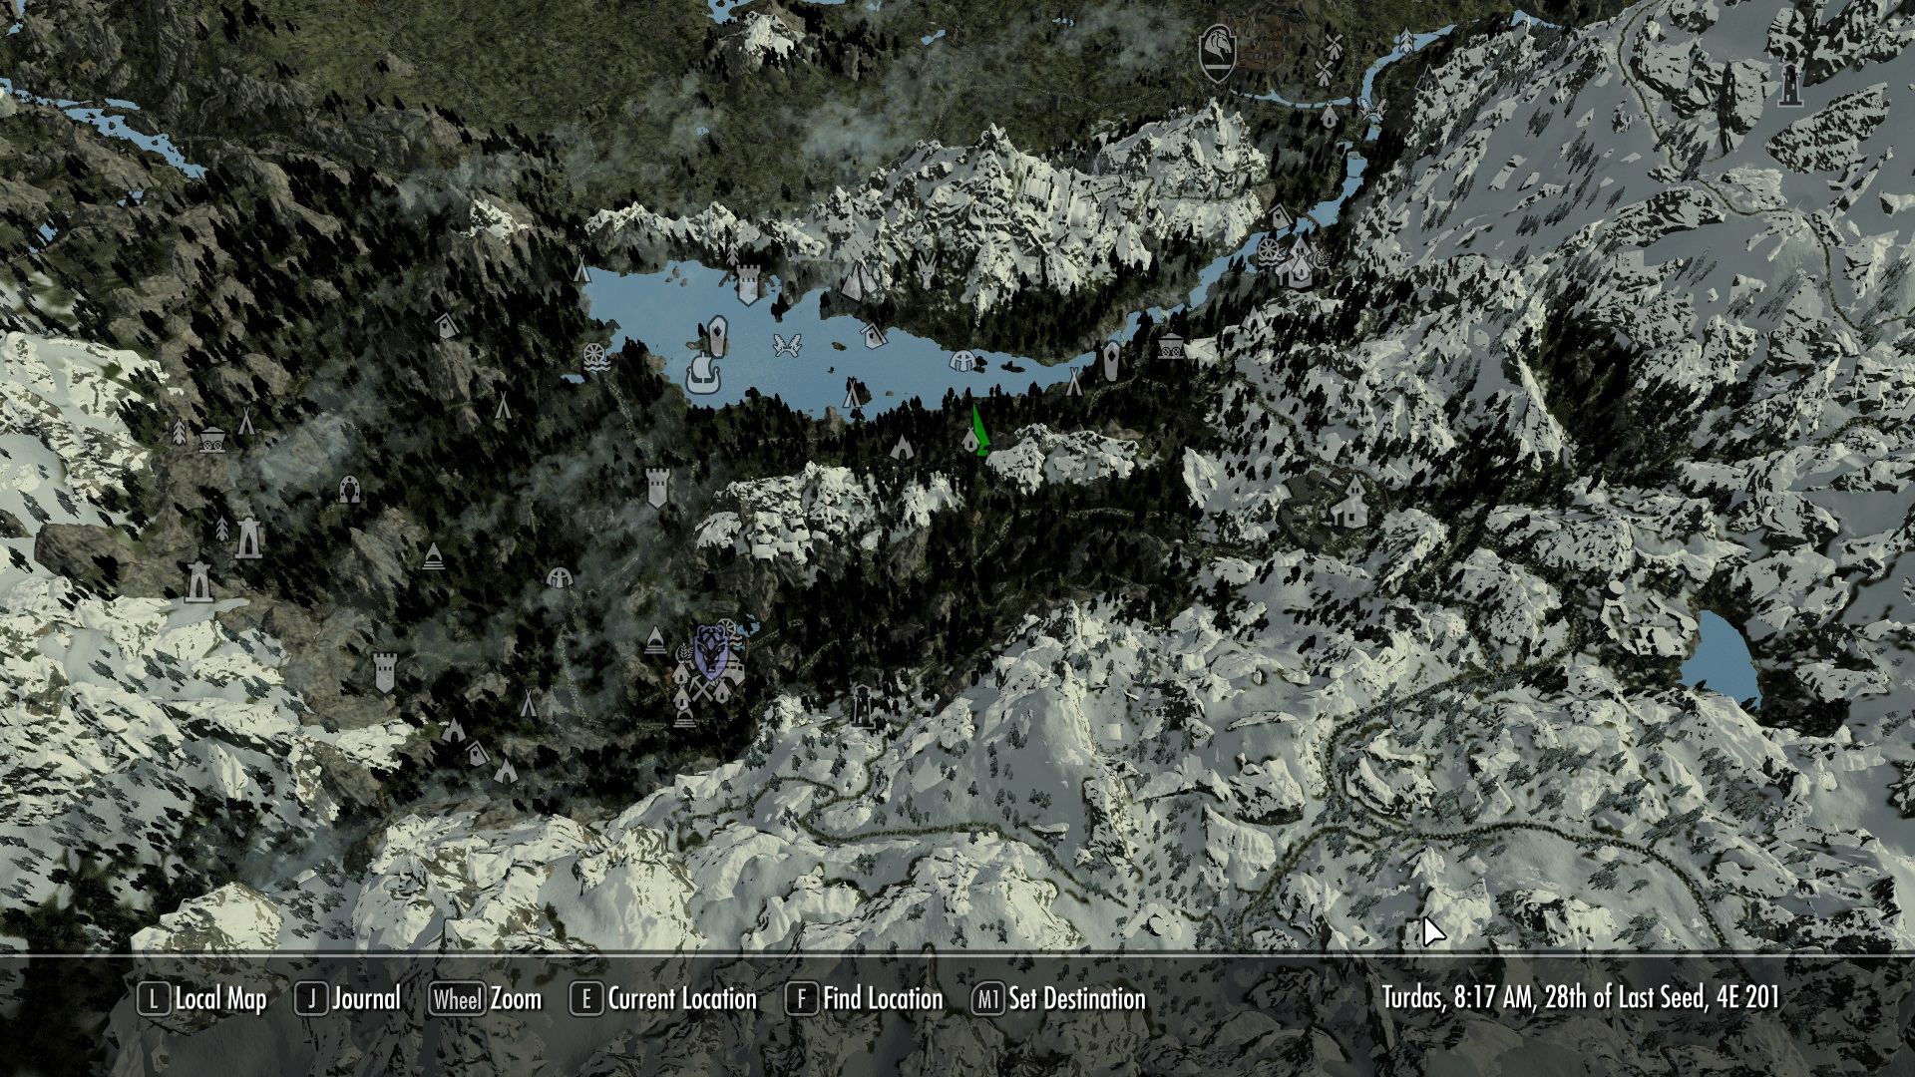Click the fort tower marker south of lake
The width and height of the screenshot is (1915, 1077).
tap(655, 489)
